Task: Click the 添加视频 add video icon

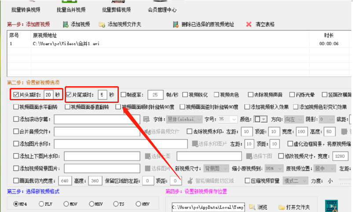Action: click(x=66, y=25)
